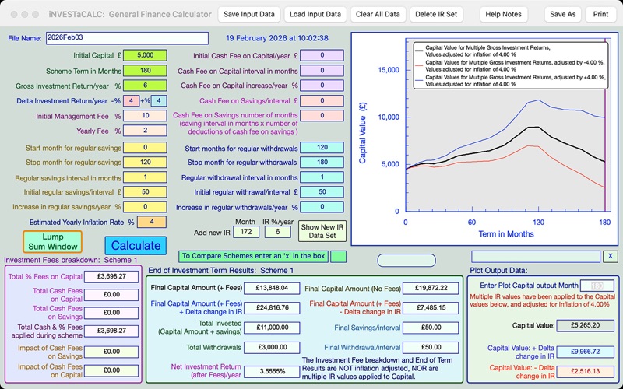Select Initial regular withdrawal/interval field

pyautogui.click(x=322, y=191)
